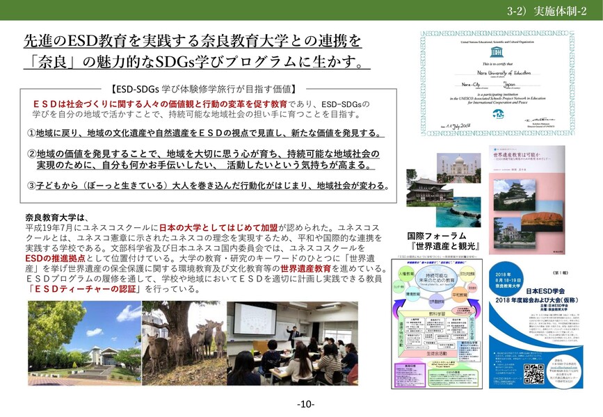Select bullet ③ about 子どもから
Screen dimensions: 603x417
[207, 186]
